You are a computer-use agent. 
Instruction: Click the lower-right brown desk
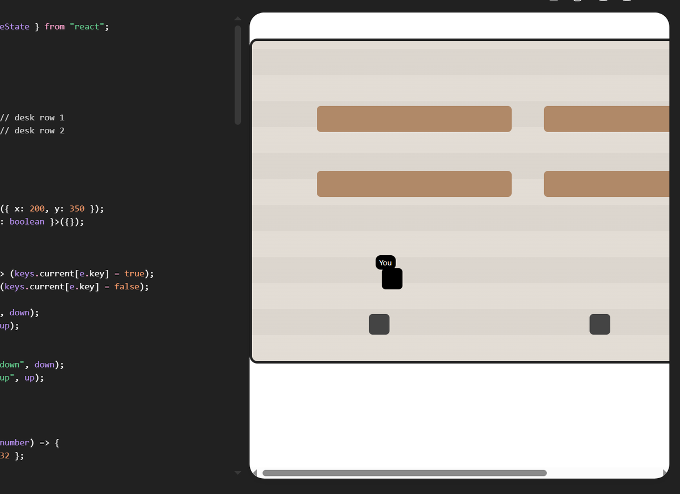pyautogui.click(x=607, y=184)
